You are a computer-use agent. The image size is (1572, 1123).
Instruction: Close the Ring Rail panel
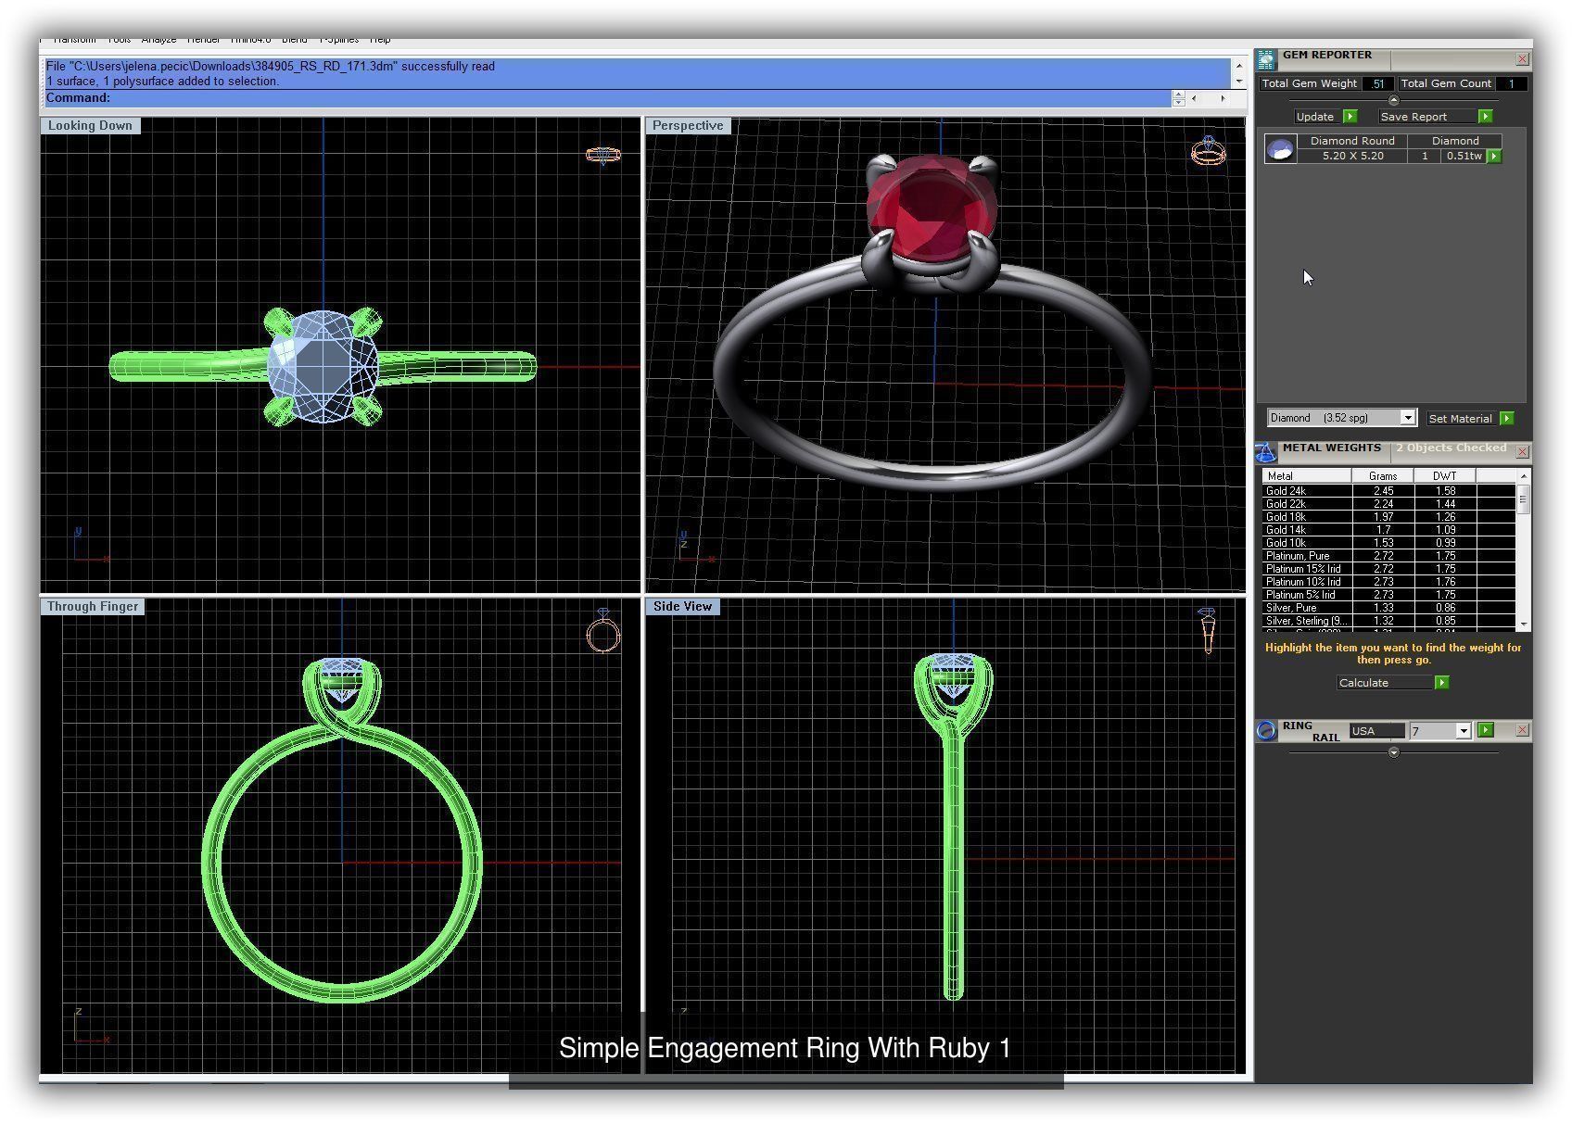point(1522,730)
